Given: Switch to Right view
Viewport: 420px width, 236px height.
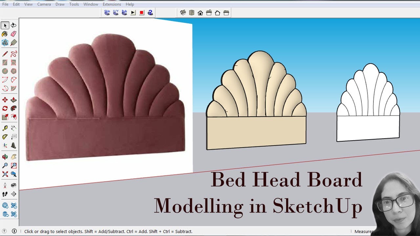Looking at the screenshot, I should tap(209, 13).
